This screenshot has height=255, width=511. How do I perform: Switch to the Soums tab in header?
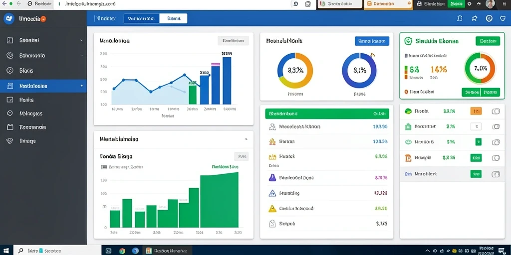[x=173, y=18]
